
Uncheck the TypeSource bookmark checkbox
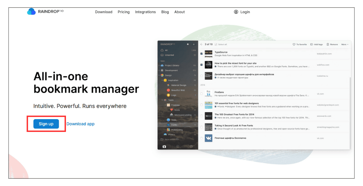[x=202, y=54]
